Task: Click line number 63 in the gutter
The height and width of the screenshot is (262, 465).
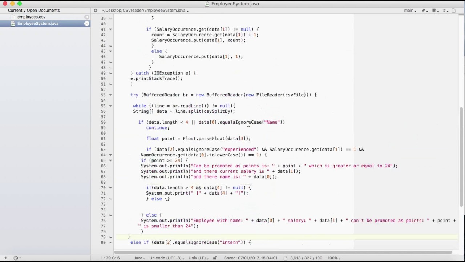Action: click(103, 150)
